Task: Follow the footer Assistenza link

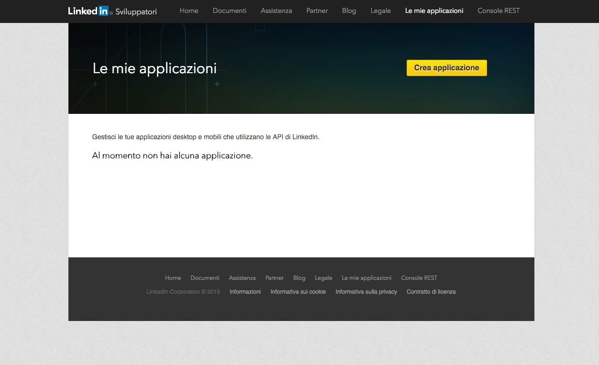Action: coord(242,278)
